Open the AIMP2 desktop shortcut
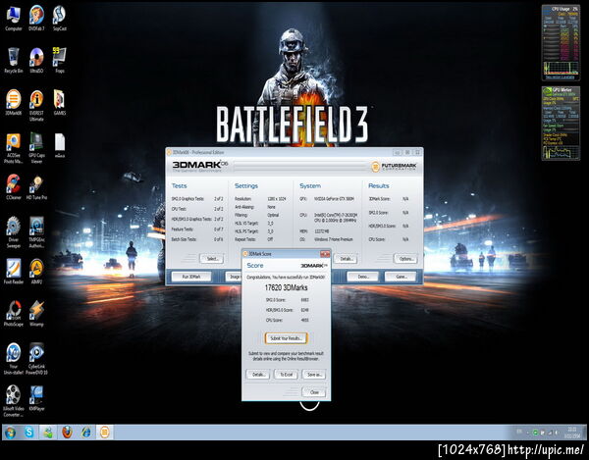Image resolution: width=589 pixels, height=460 pixels. pyautogui.click(x=36, y=272)
